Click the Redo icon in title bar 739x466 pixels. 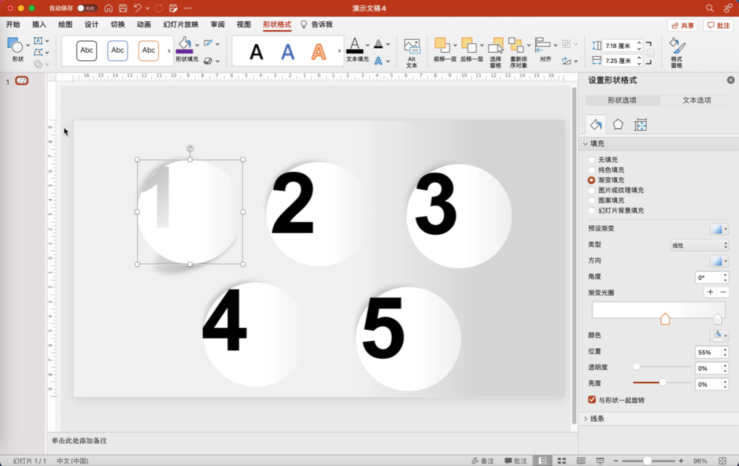click(159, 8)
